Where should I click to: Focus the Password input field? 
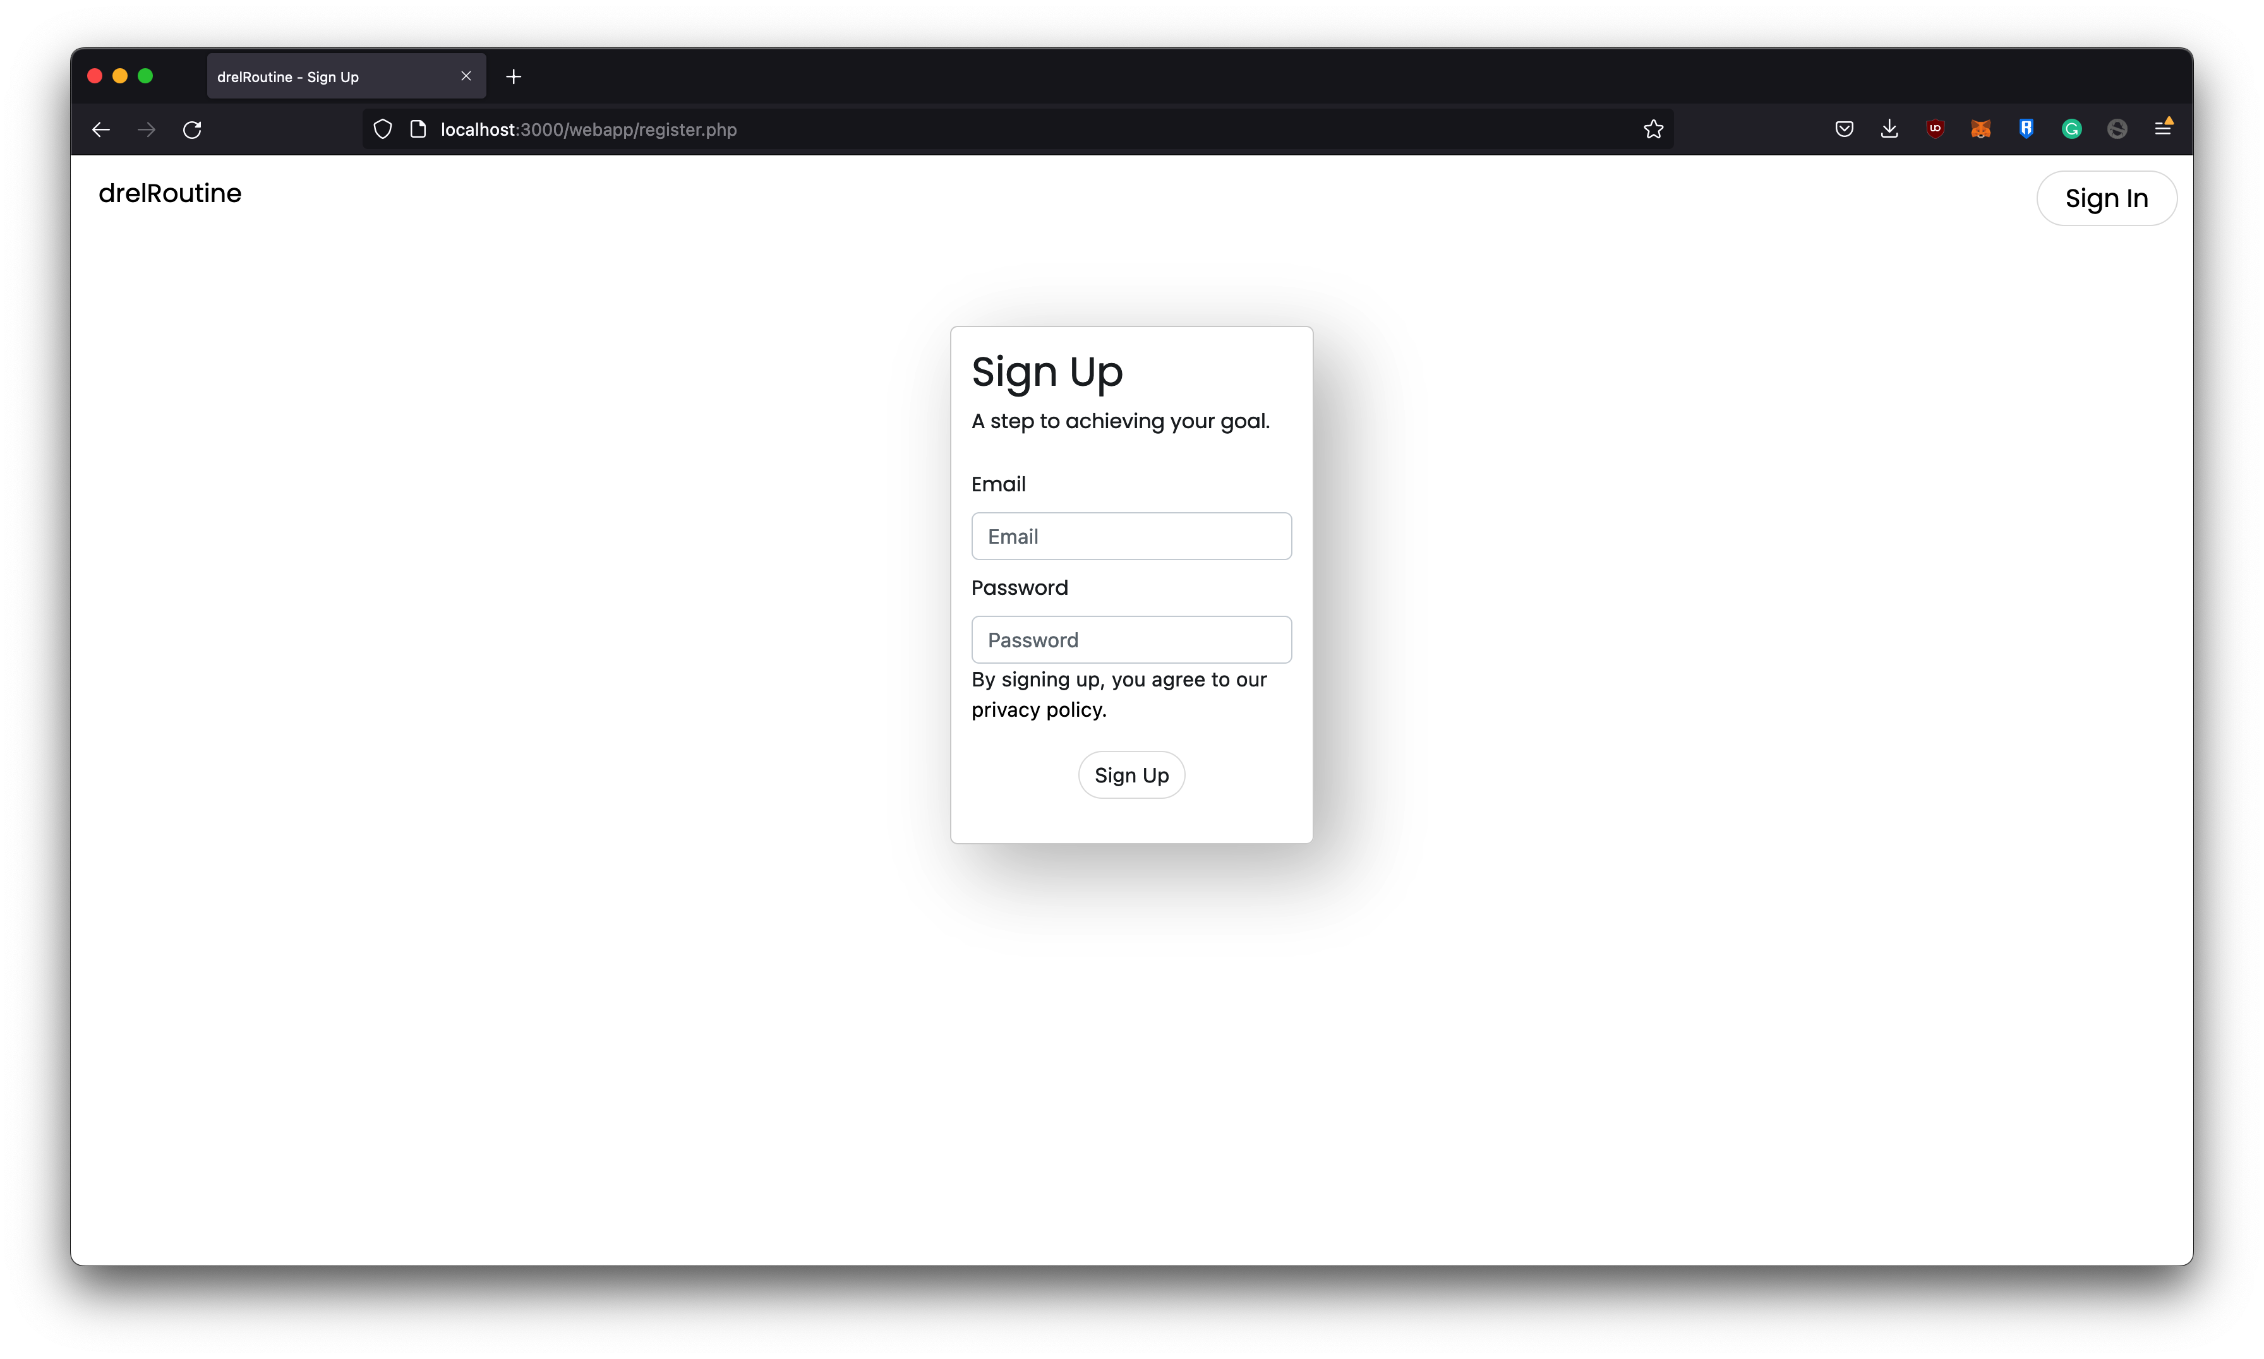1131,640
